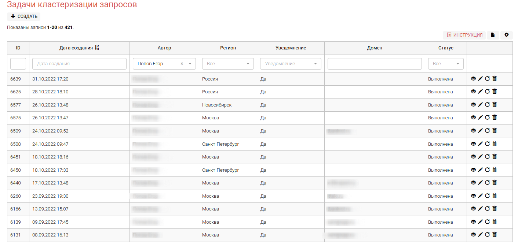Screen dimensions: 518x242
Task: Clear the Попов Егор author filter
Action: pyautogui.click(x=182, y=64)
